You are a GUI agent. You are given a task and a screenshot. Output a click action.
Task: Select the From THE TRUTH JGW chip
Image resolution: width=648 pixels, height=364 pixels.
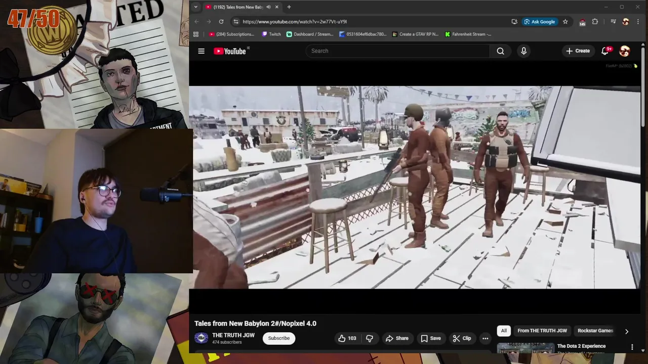(x=542, y=331)
